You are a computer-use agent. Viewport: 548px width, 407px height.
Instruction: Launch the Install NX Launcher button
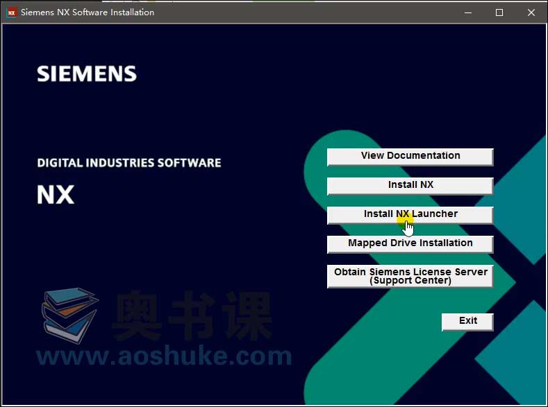[x=410, y=215]
